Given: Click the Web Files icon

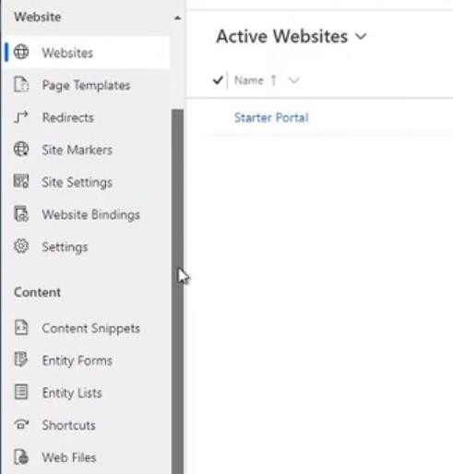Looking at the screenshot, I should tap(21, 457).
